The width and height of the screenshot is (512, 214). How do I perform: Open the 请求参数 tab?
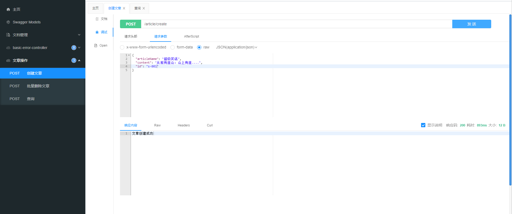161,36
